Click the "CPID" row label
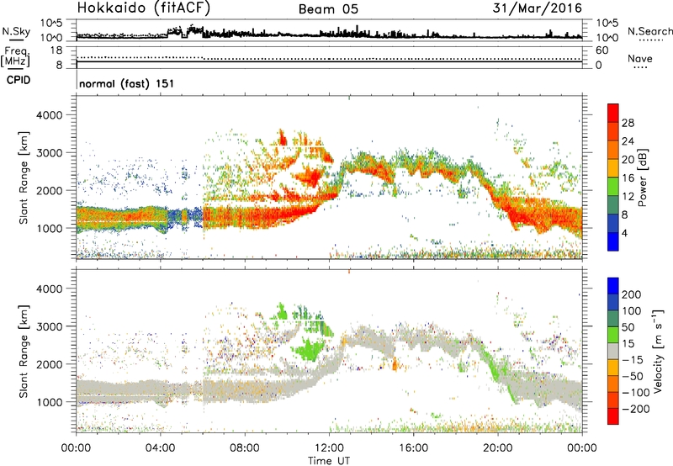The image size is (673, 466). [19, 80]
